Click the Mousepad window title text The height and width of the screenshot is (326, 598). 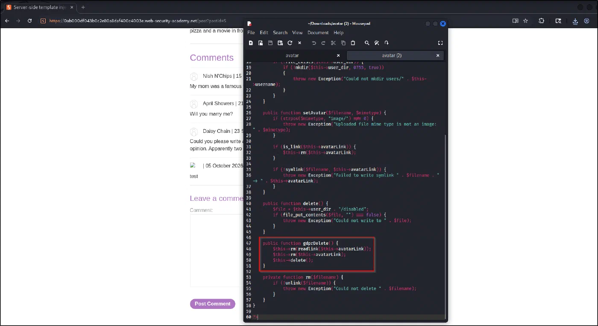(339, 23)
